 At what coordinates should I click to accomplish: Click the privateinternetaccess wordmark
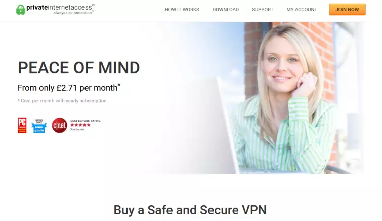(x=59, y=7)
